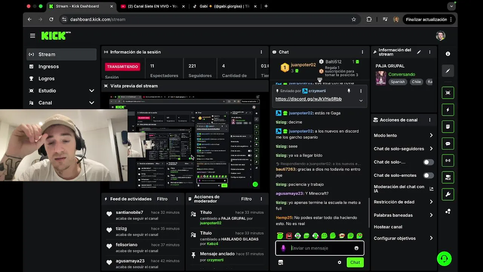Open the Logros sidebar item
Viewport: 483px width, 272px height.
point(61,79)
